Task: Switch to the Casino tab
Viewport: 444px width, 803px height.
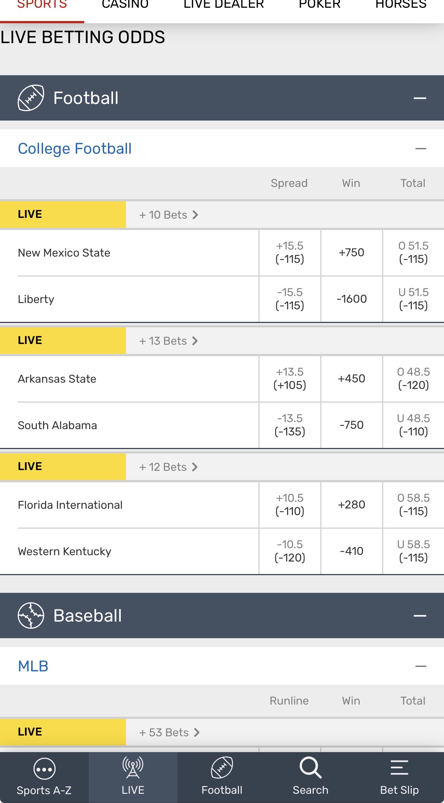Action: (125, 5)
